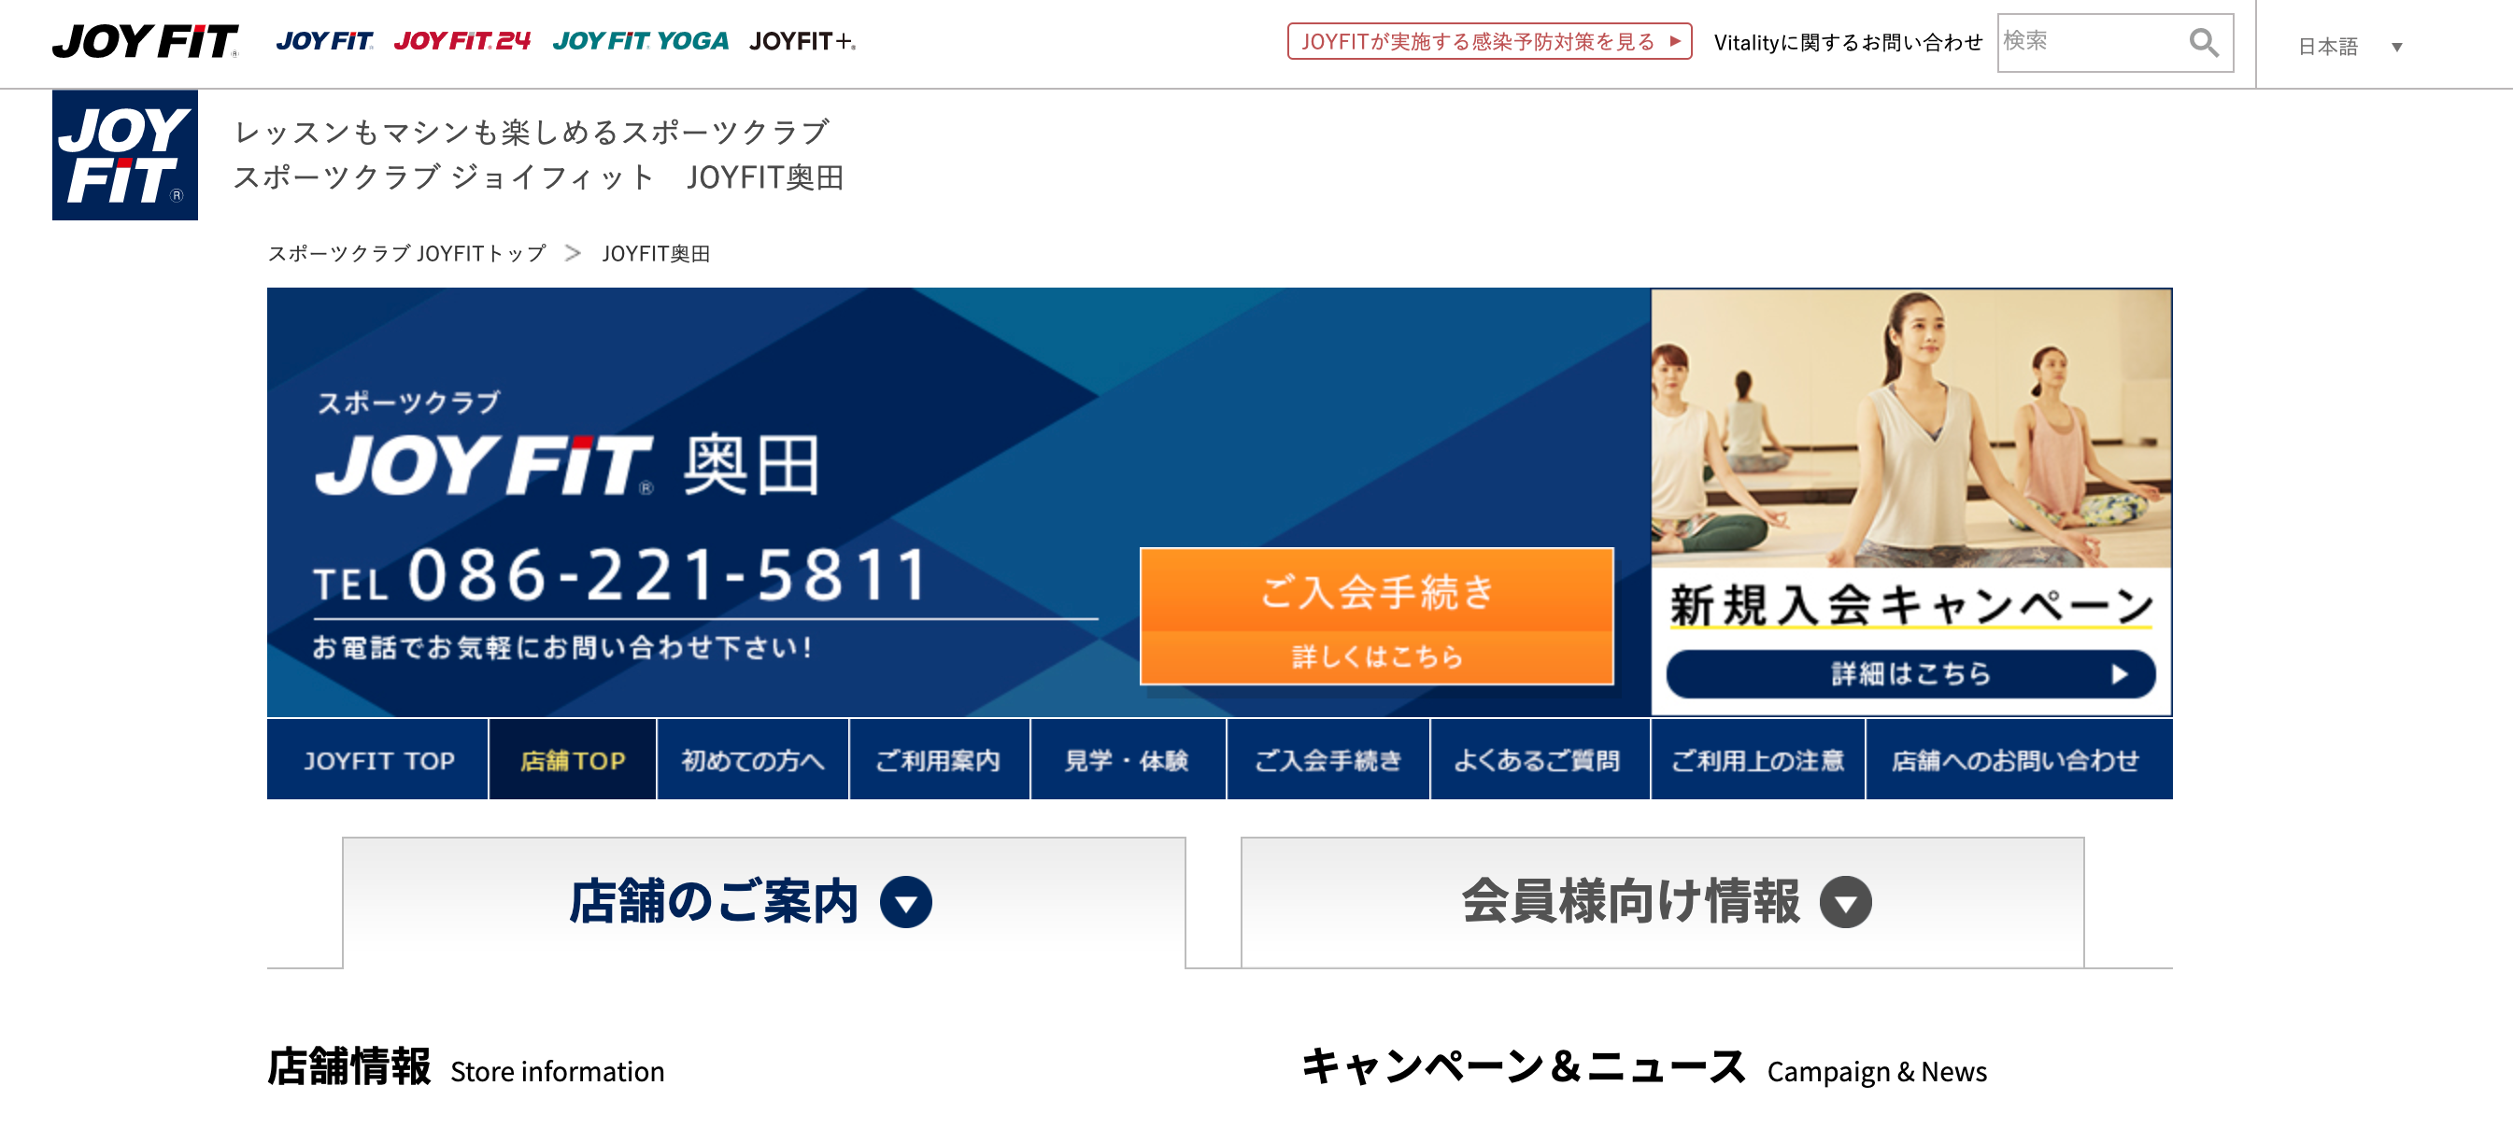Image resolution: width=2513 pixels, height=1128 pixels.
Task: Open Vitalityに関するお問い合わせ link
Action: [x=1848, y=43]
